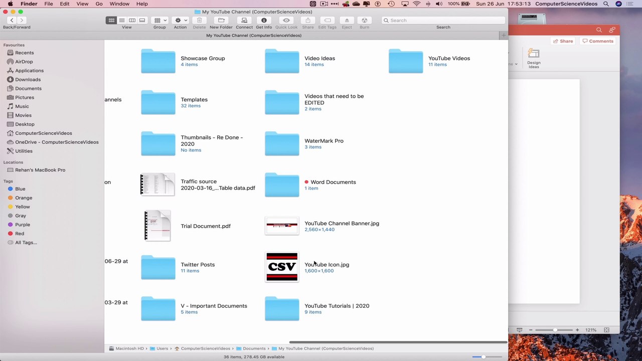This screenshot has width=642, height=361.
Task: Switch to gallery view
Action: coord(142,20)
